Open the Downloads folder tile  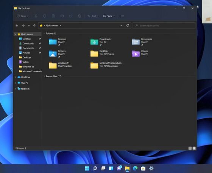100,42
